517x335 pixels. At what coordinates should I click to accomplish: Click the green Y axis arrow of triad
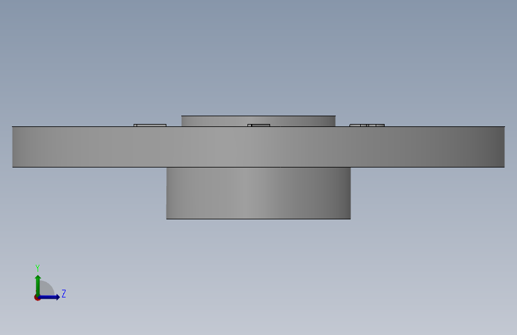tap(38, 286)
